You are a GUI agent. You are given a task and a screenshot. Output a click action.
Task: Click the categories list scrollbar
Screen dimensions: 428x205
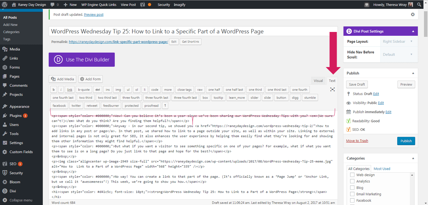(x=412, y=189)
